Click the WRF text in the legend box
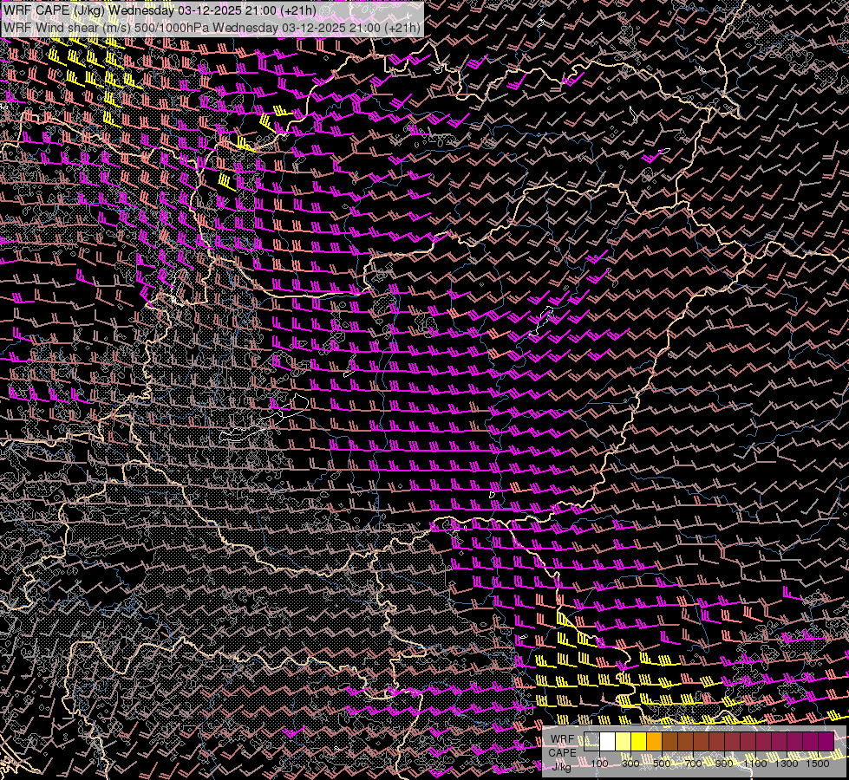The height and width of the screenshot is (780, 849). [x=562, y=739]
